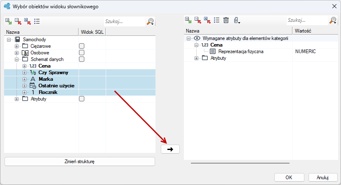Close the dialog window
Viewport: 341px width, 185px height.
click(334, 6)
